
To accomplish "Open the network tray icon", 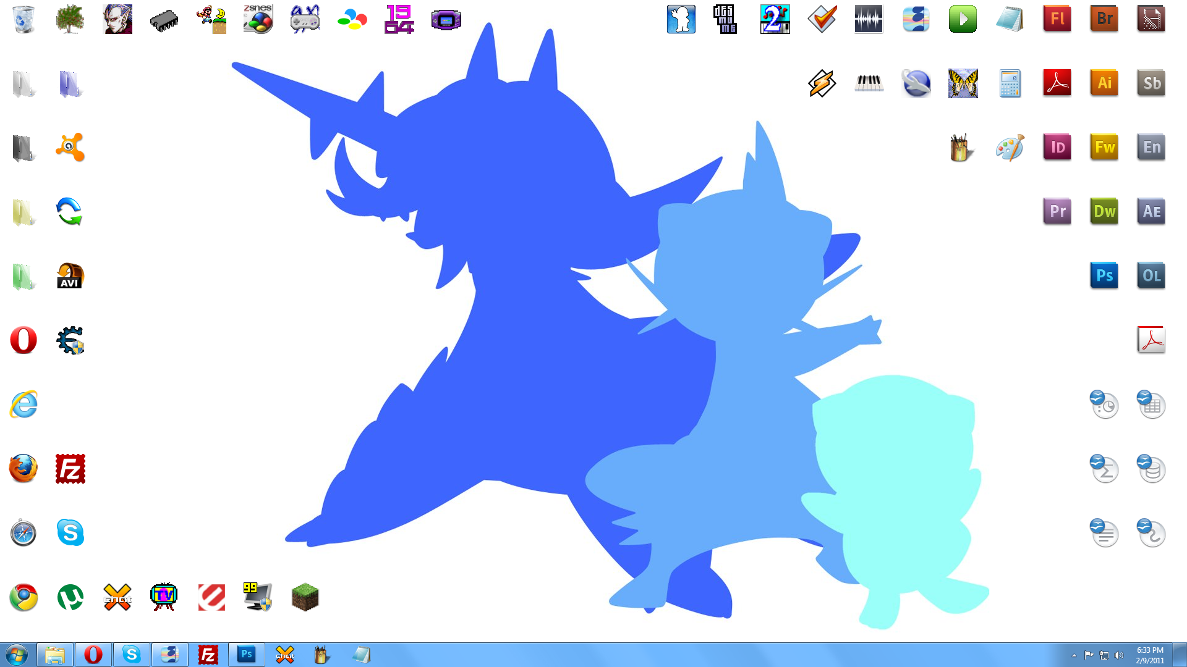I will [x=1104, y=655].
